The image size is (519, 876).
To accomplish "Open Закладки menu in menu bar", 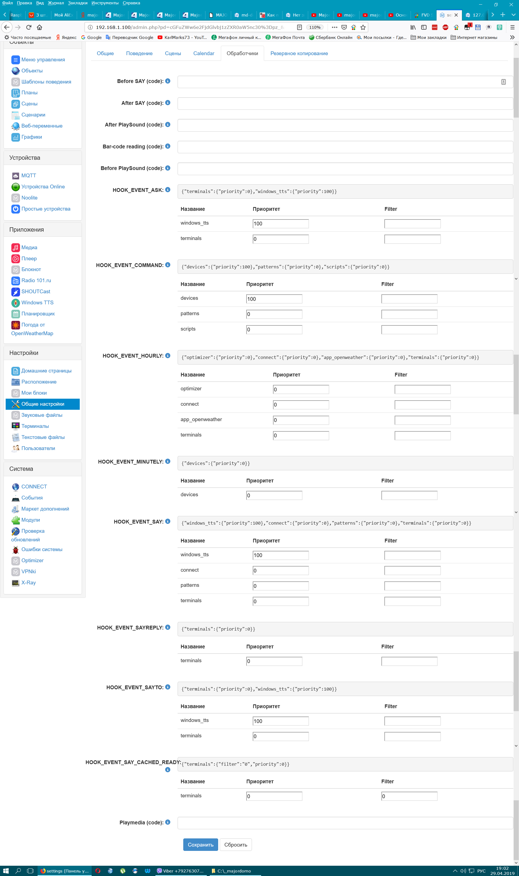I will point(78,3).
